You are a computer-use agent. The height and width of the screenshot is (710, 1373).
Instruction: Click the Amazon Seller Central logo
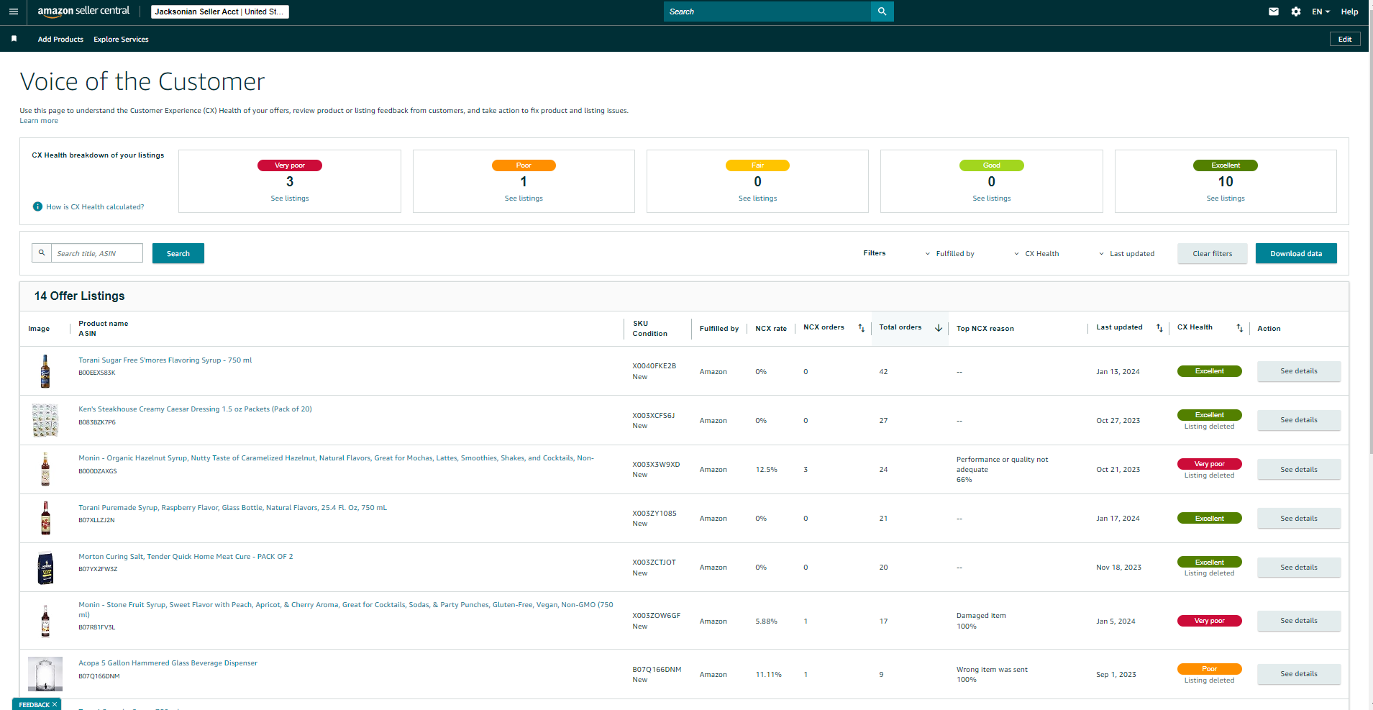point(83,12)
